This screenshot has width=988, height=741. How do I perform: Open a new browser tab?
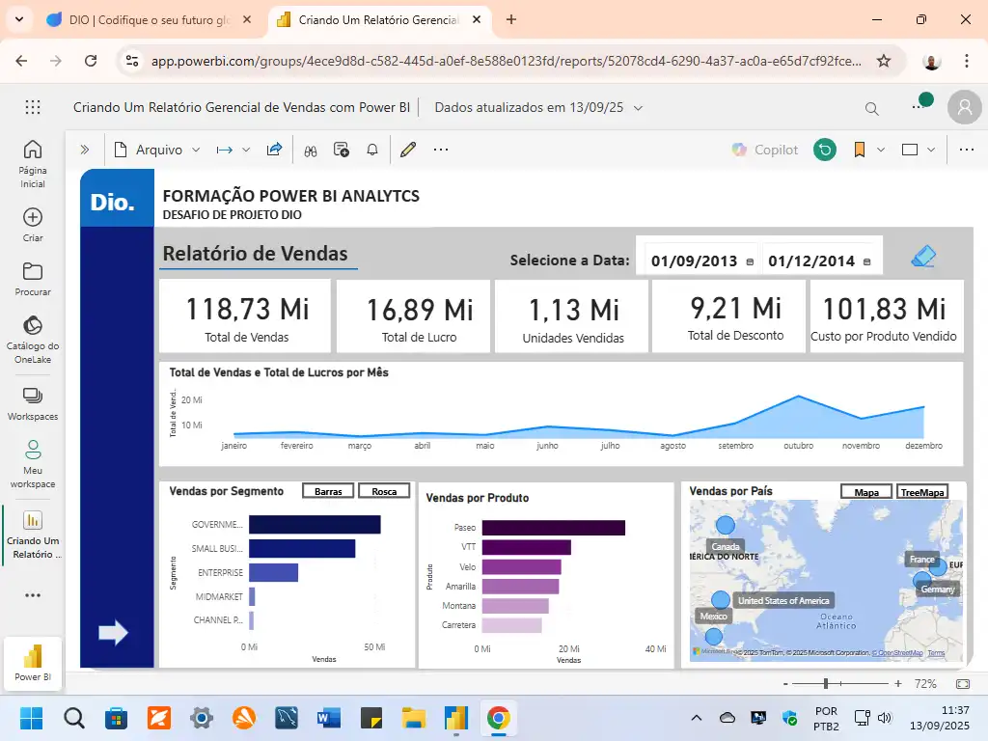tap(511, 19)
